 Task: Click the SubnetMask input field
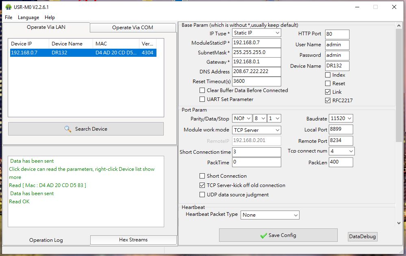coord(256,52)
